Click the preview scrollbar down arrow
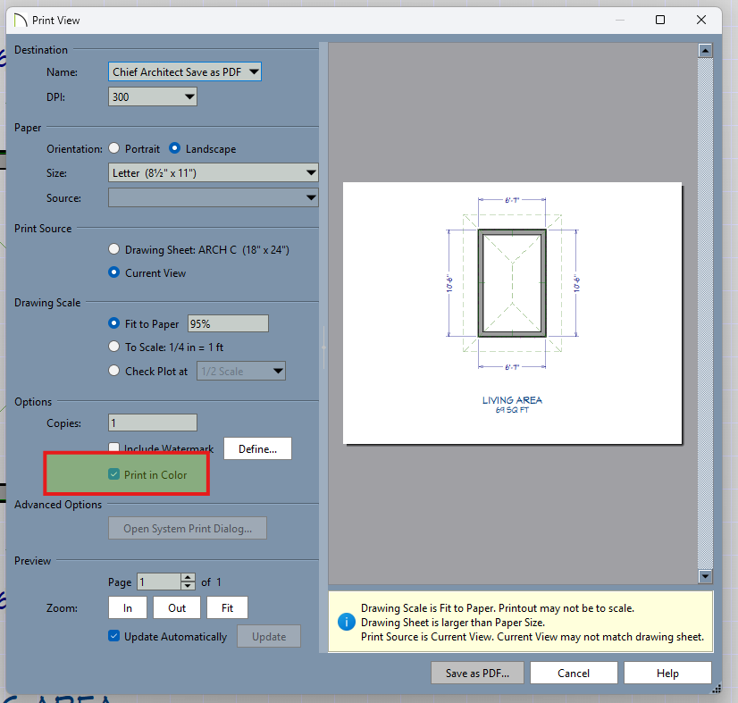 (705, 577)
